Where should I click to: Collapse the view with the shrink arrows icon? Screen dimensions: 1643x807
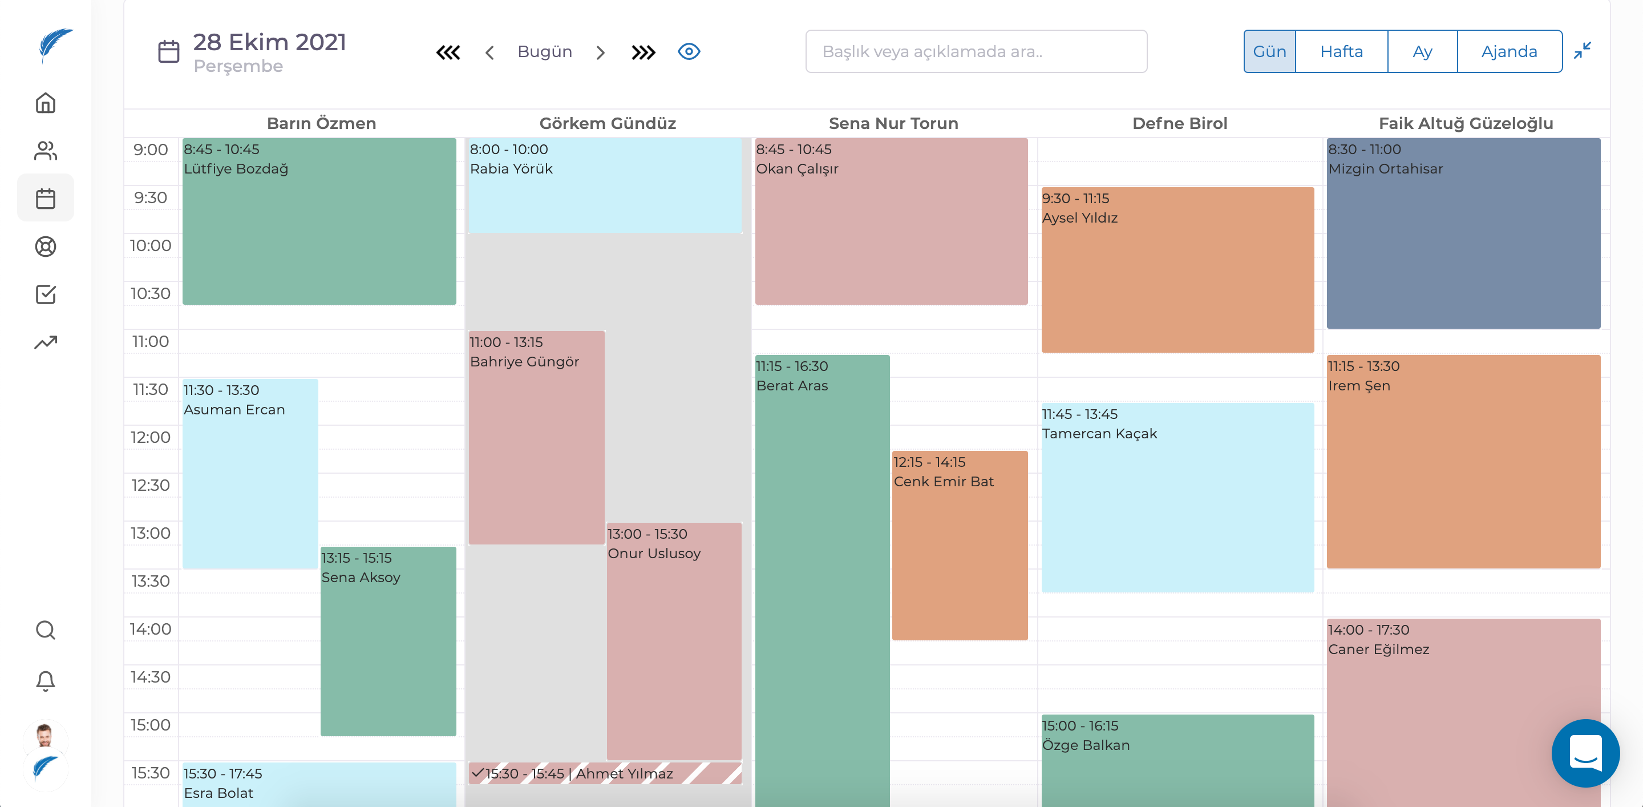[x=1584, y=51]
